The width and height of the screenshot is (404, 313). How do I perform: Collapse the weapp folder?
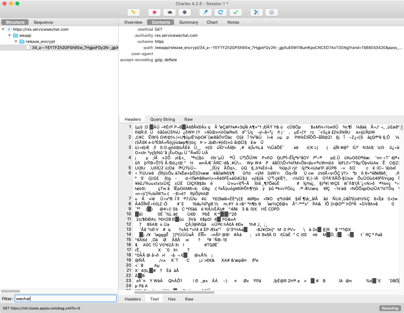point(10,35)
